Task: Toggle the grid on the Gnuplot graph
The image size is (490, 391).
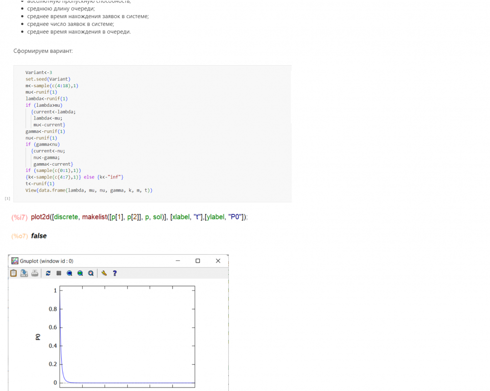Action: [59, 273]
